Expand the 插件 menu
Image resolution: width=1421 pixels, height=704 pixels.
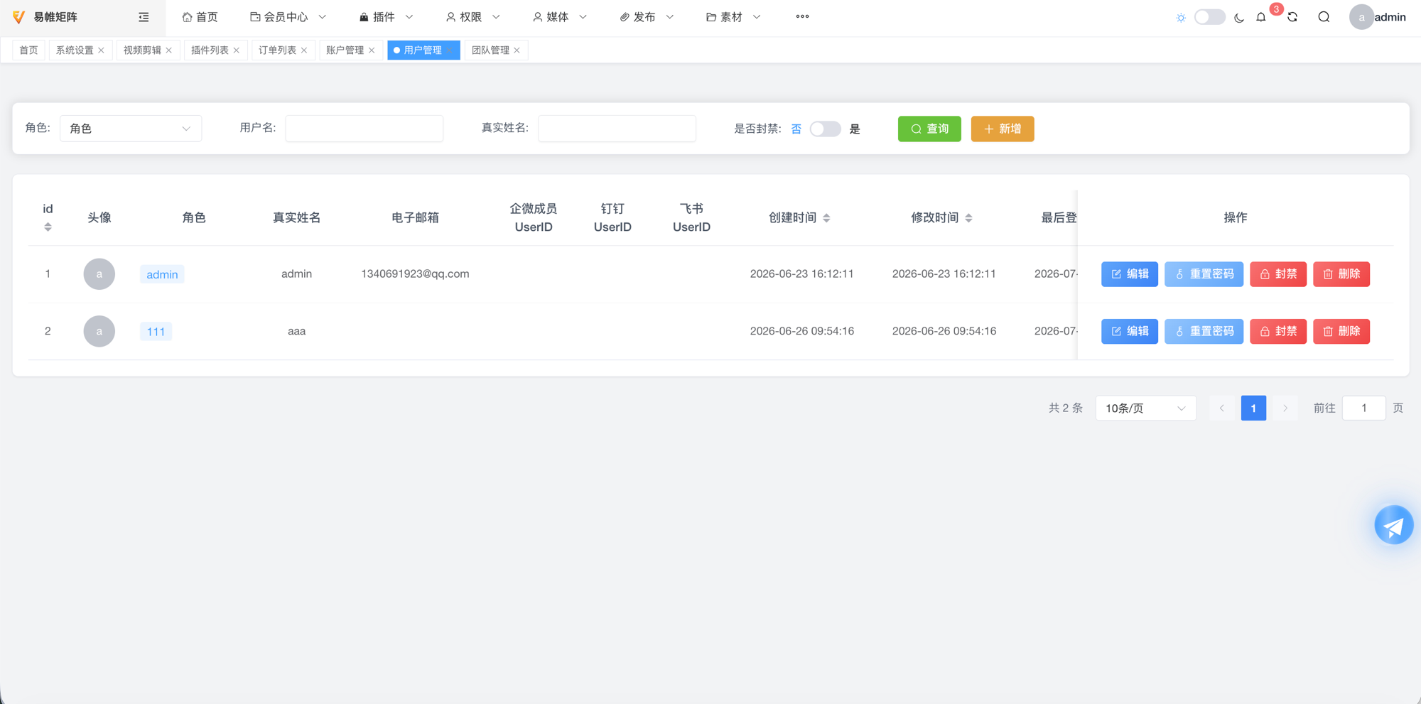(x=386, y=17)
